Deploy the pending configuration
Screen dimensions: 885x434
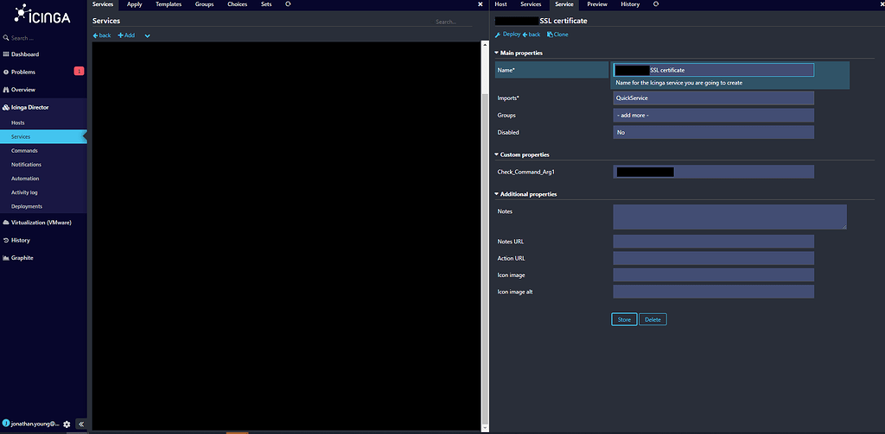(507, 35)
